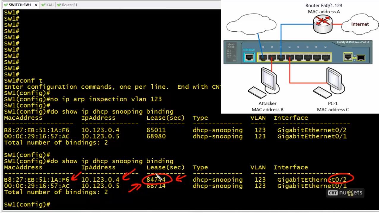Image resolution: width=379 pixels, height=213 pixels.
Task: Click lease value 84744 in second table
Action: pyautogui.click(x=156, y=180)
